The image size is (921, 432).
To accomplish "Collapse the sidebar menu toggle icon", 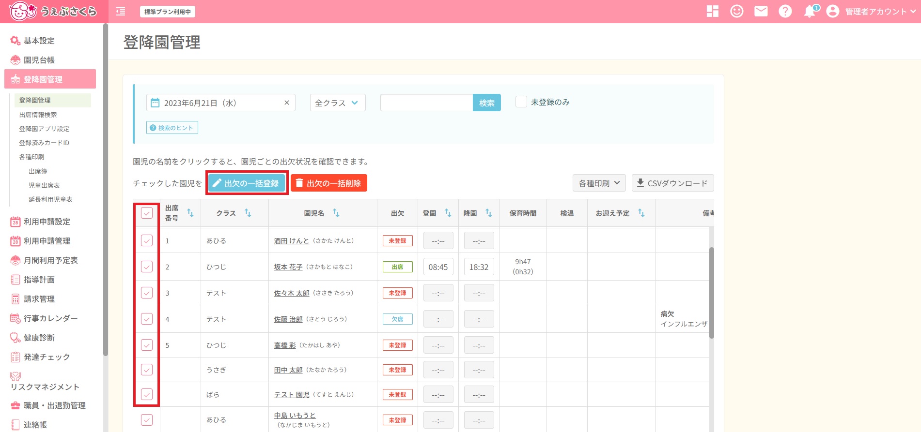I will click(121, 12).
